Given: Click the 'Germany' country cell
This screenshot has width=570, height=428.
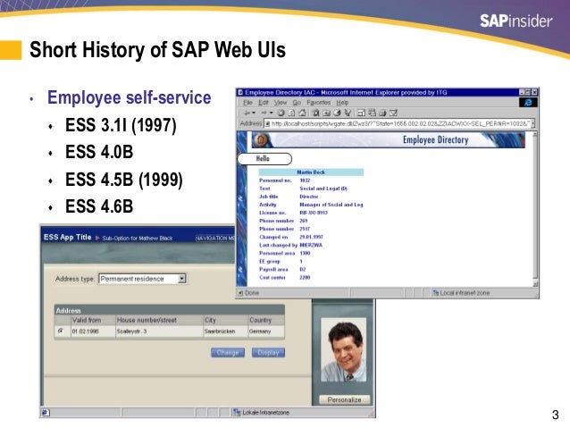Looking at the screenshot, I should (x=260, y=331).
